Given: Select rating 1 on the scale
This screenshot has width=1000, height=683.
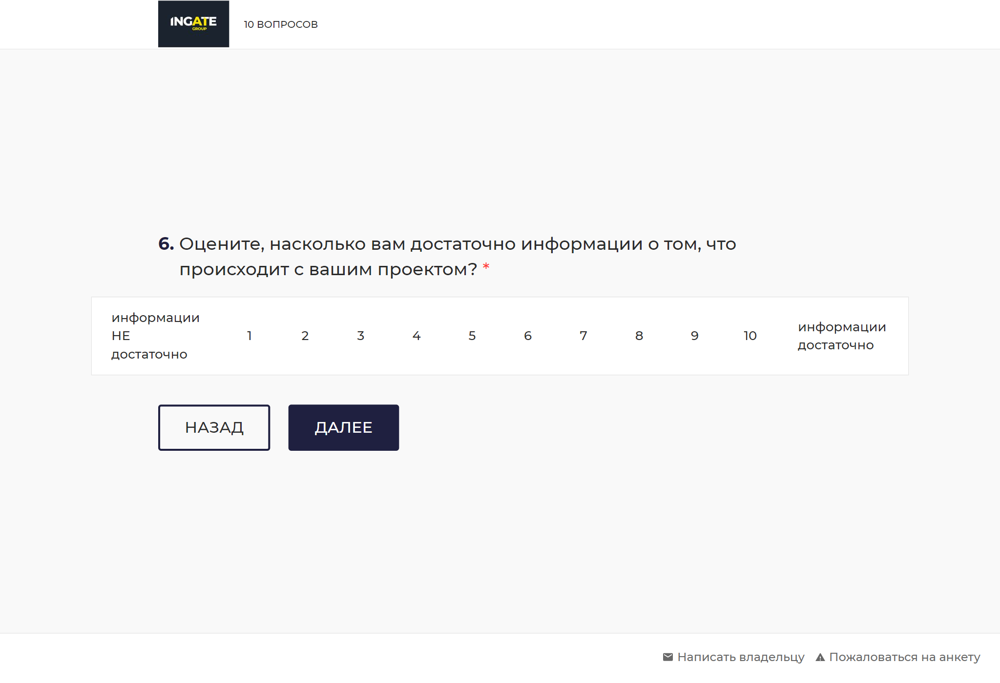Looking at the screenshot, I should 249,336.
